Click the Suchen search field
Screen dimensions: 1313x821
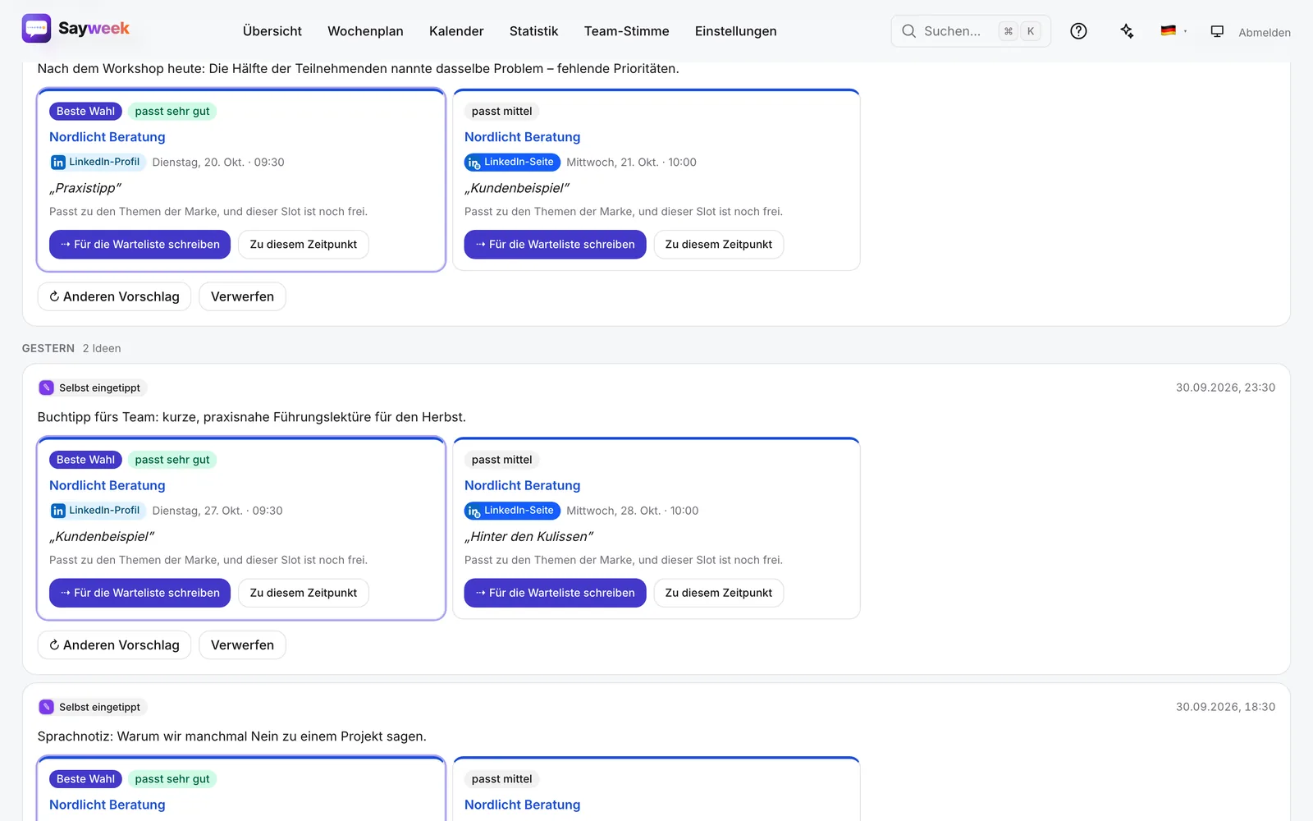(971, 31)
